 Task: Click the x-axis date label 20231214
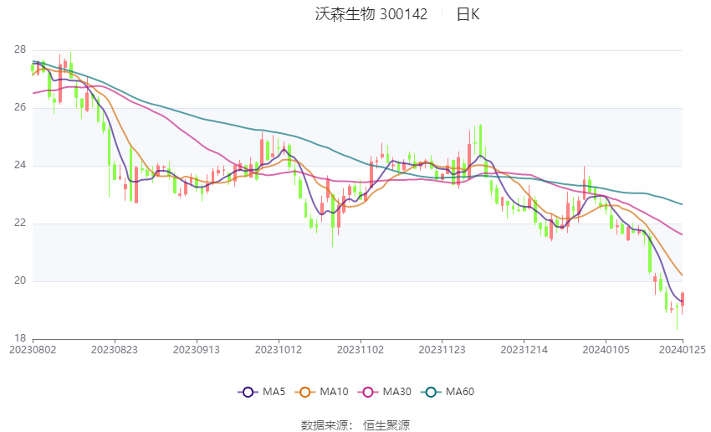[x=524, y=350]
